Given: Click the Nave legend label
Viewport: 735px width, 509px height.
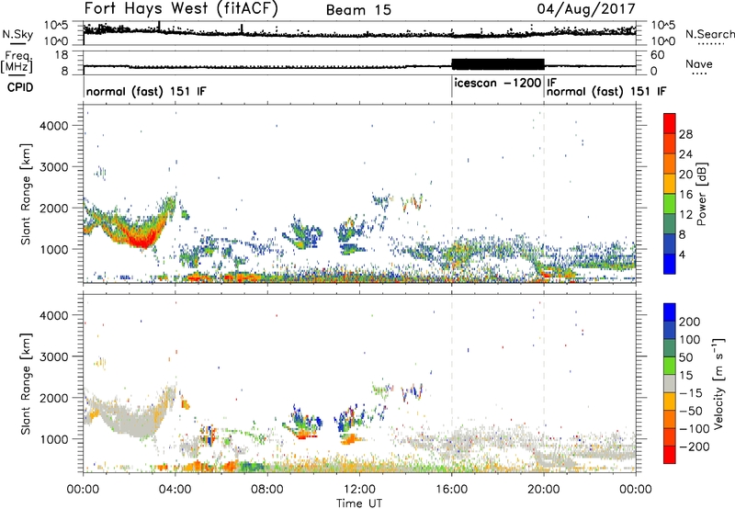Looking at the screenshot, I should pyautogui.click(x=699, y=64).
